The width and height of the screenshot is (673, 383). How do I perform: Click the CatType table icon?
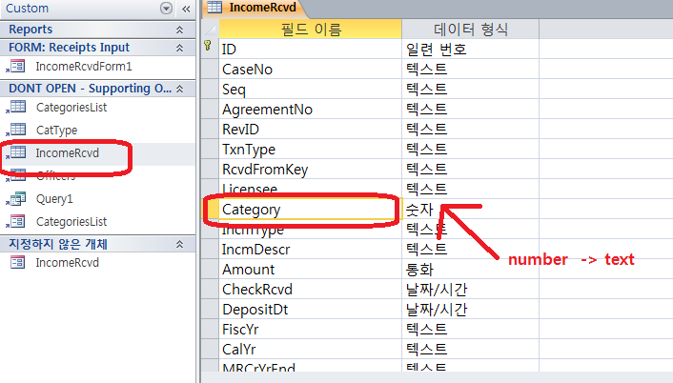(16, 130)
